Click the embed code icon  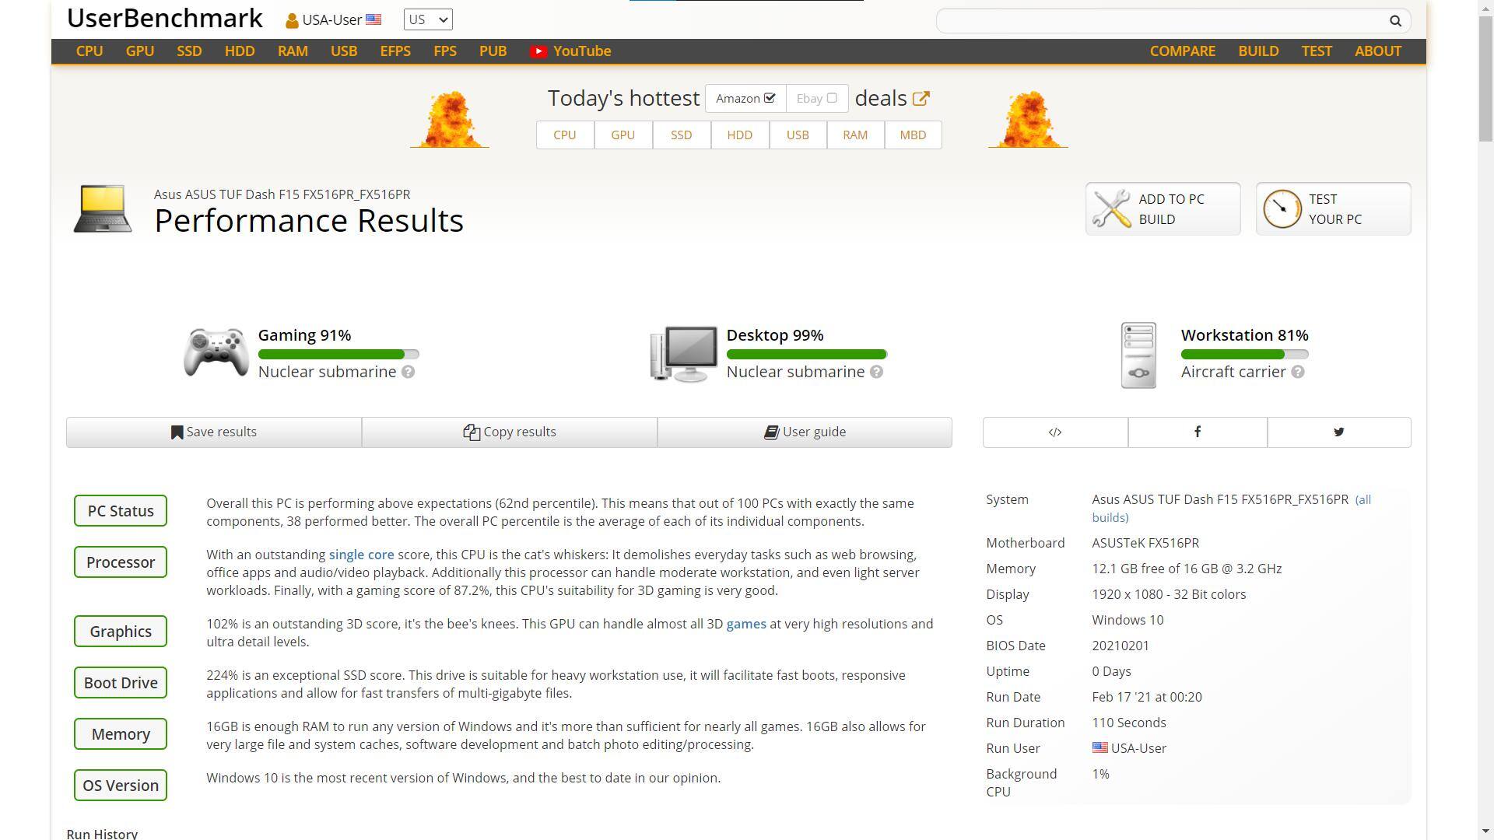coord(1054,432)
